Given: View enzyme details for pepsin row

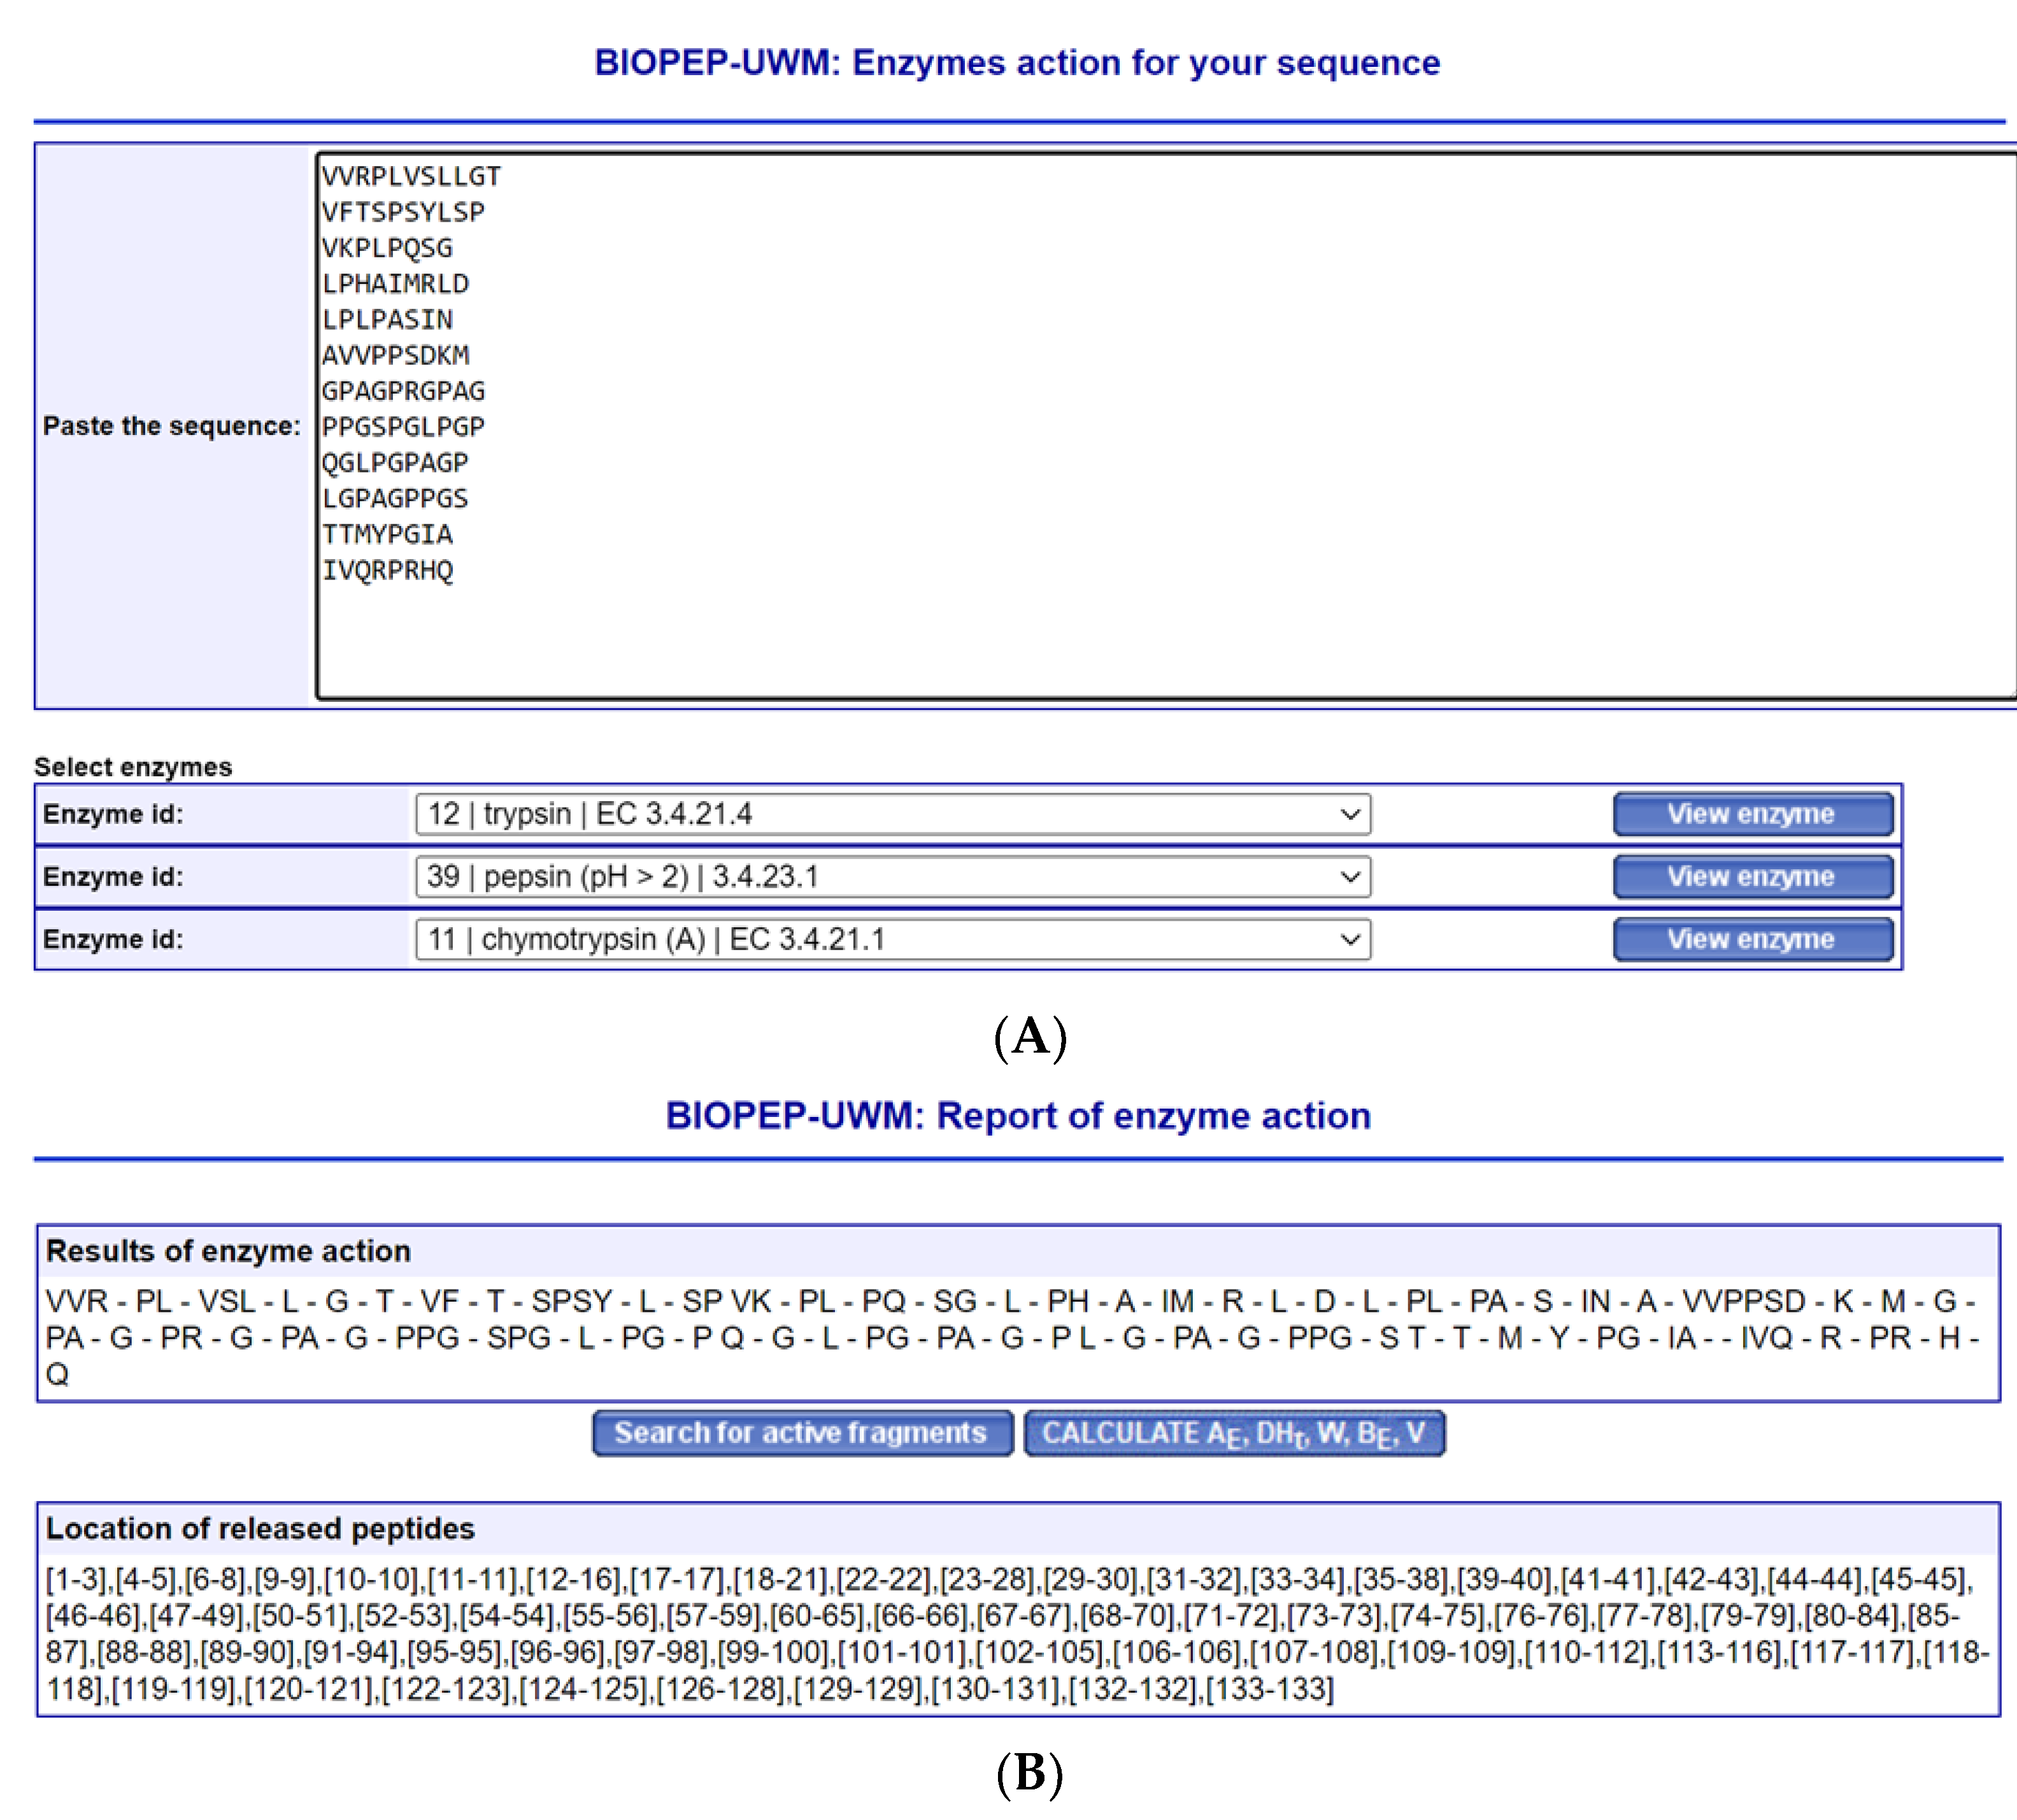Looking at the screenshot, I should coord(1751,877).
